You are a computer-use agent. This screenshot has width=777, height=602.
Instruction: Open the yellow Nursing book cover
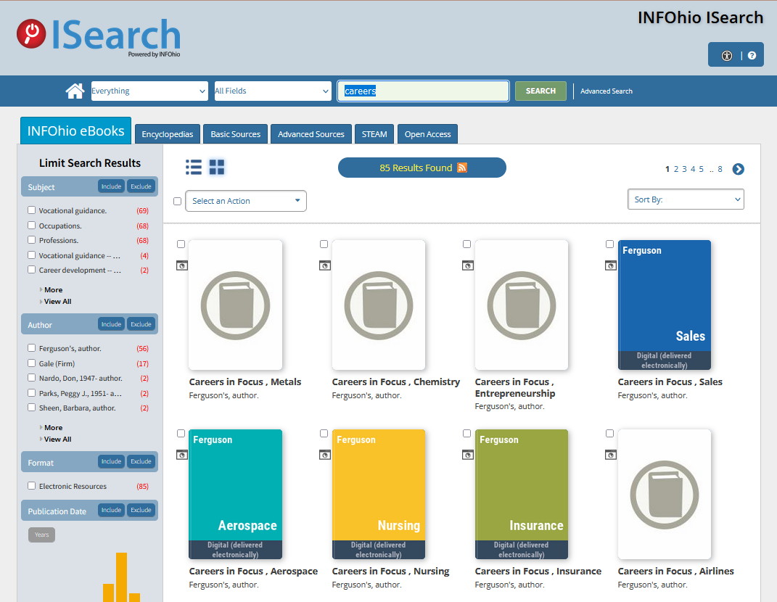tap(379, 494)
